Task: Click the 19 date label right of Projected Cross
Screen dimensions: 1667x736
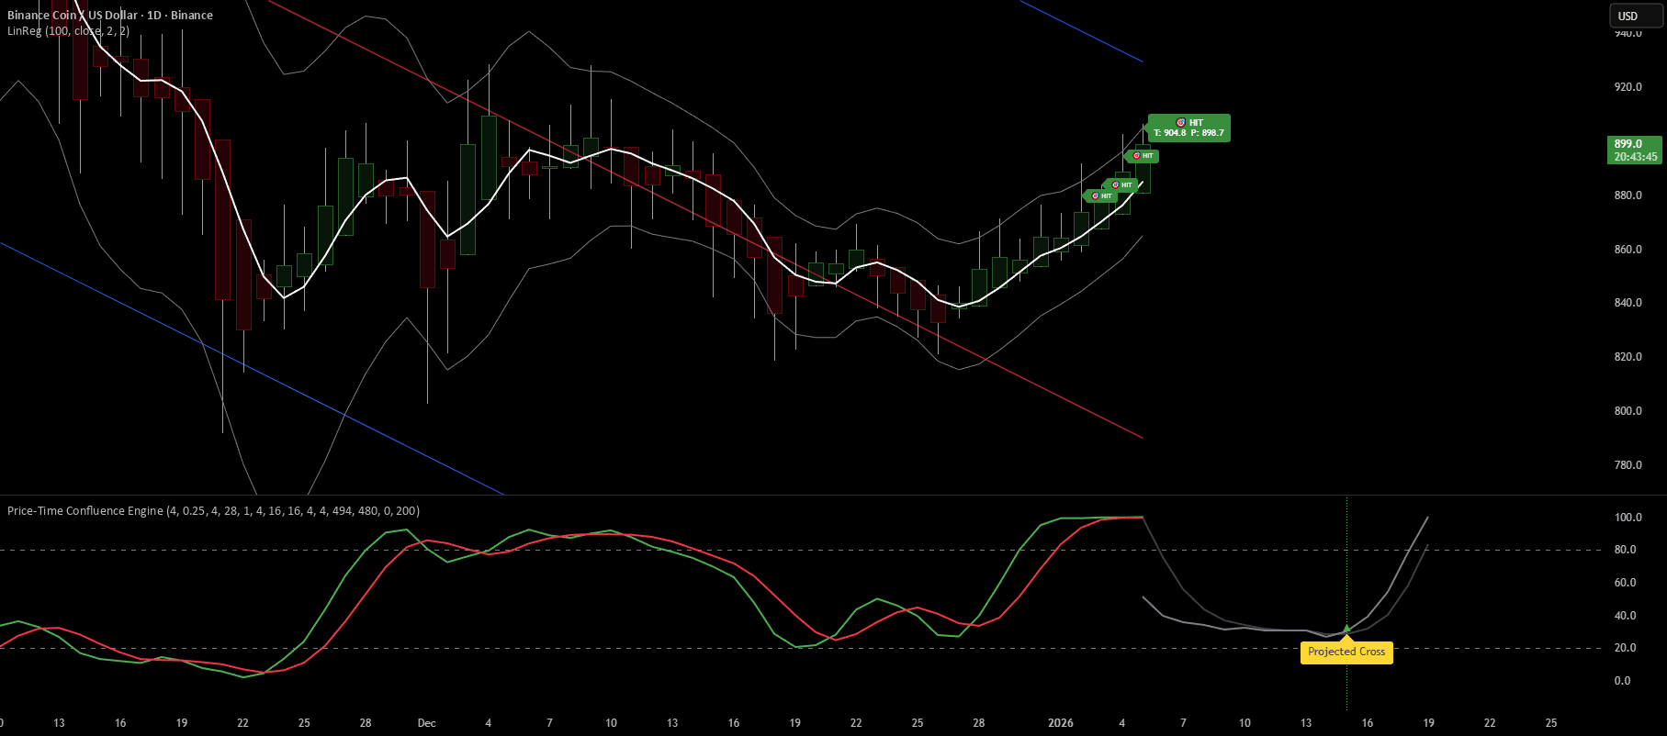Action: point(1428,723)
